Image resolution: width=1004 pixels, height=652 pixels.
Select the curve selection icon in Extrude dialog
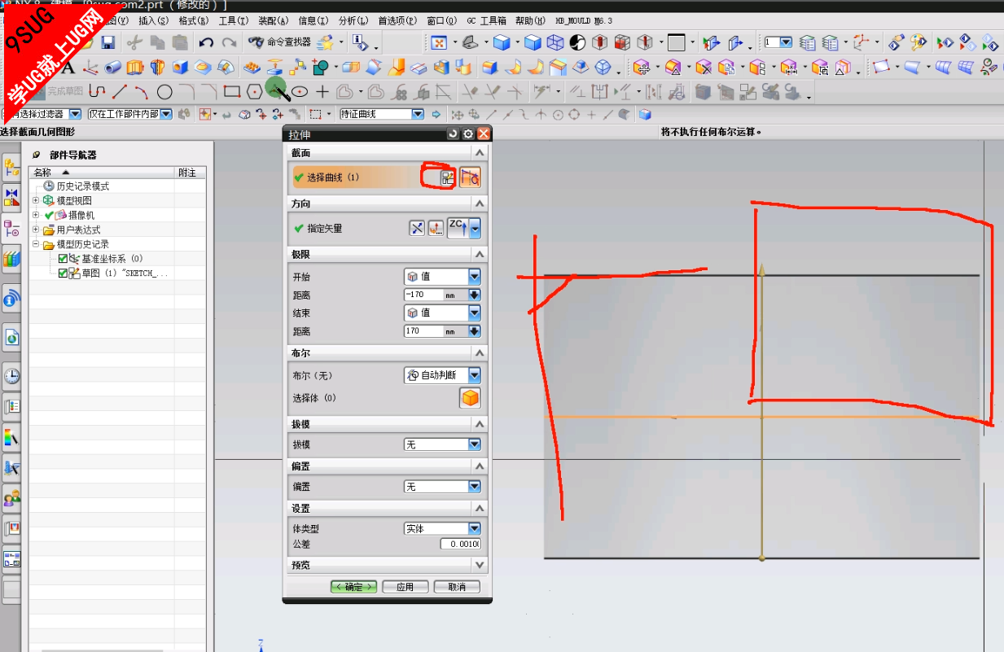coord(470,178)
